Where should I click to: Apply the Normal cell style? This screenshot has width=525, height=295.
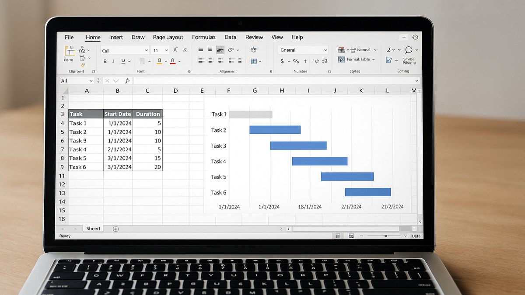click(364, 50)
